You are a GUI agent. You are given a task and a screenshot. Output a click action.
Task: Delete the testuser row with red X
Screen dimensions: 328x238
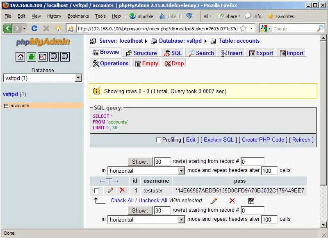(122, 190)
